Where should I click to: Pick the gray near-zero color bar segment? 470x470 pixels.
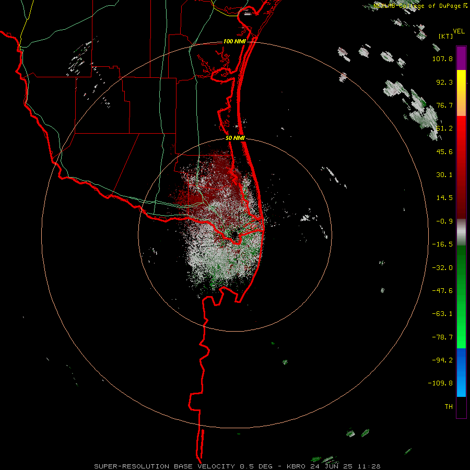pos(461,232)
